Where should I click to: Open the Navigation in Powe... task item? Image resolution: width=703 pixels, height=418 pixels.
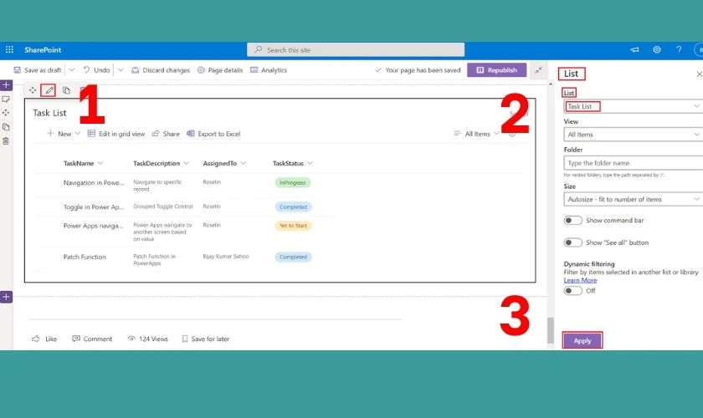point(94,182)
